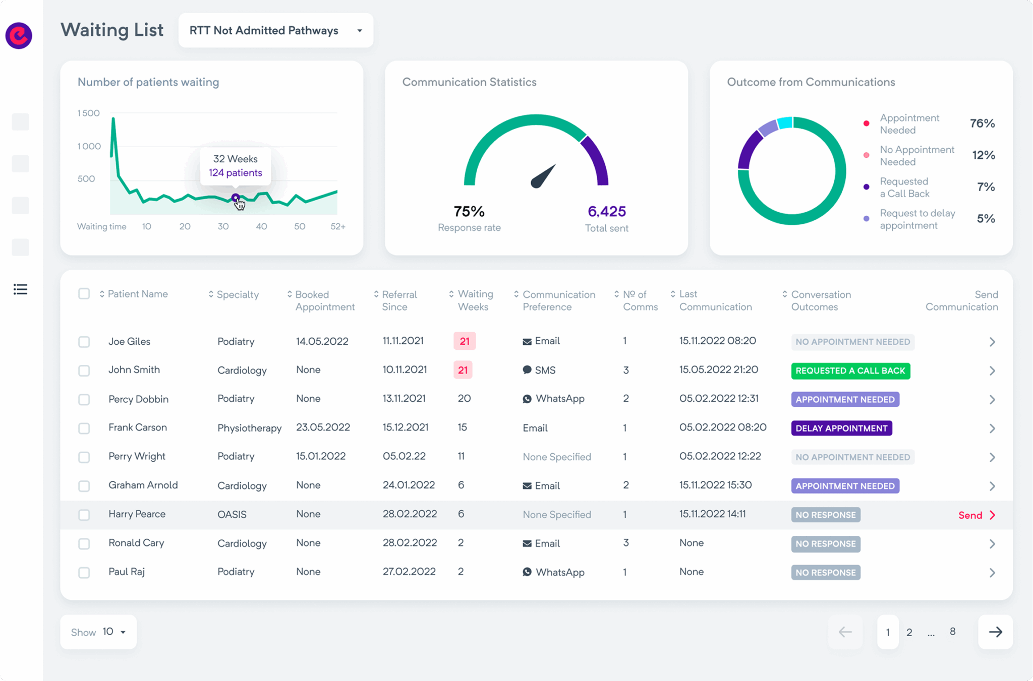This screenshot has height=681, width=1033.
Task: Click chevron arrow on Joe Giles row
Action: click(x=992, y=342)
